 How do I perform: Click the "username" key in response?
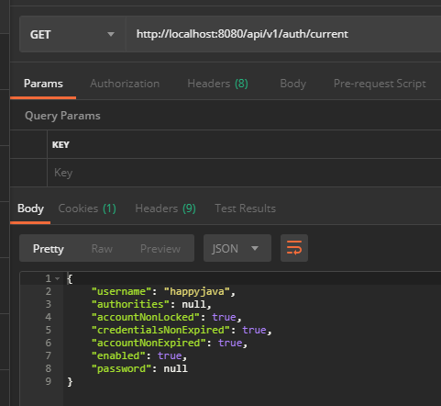tap(121, 291)
